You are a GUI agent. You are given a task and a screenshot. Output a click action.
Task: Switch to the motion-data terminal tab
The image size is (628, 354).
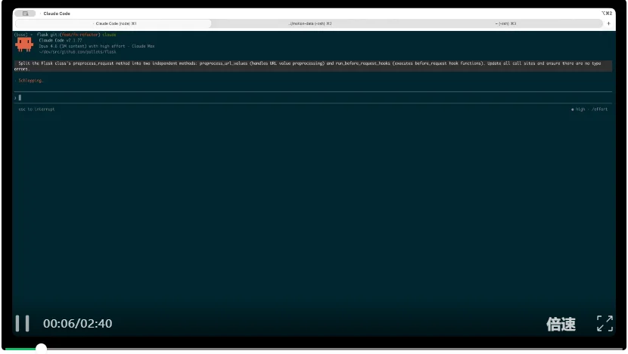click(x=310, y=24)
